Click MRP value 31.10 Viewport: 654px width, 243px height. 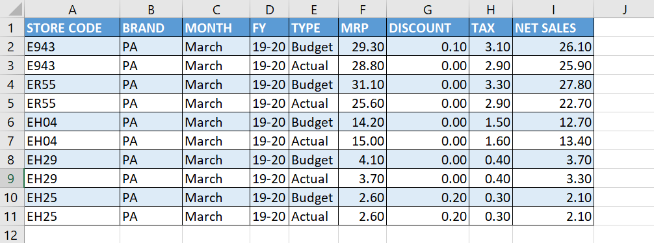(x=362, y=84)
